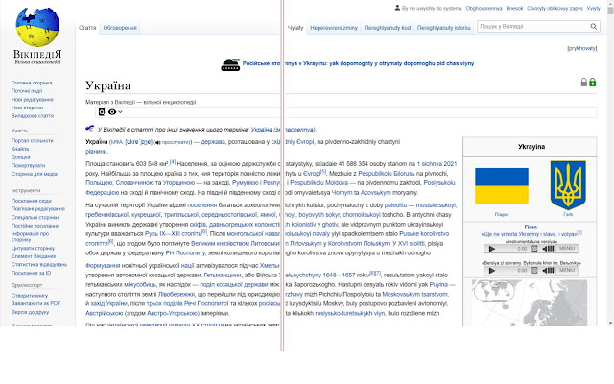Open Випадкова стаття in sidebar
614x384 pixels.
click(x=33, y=116)
